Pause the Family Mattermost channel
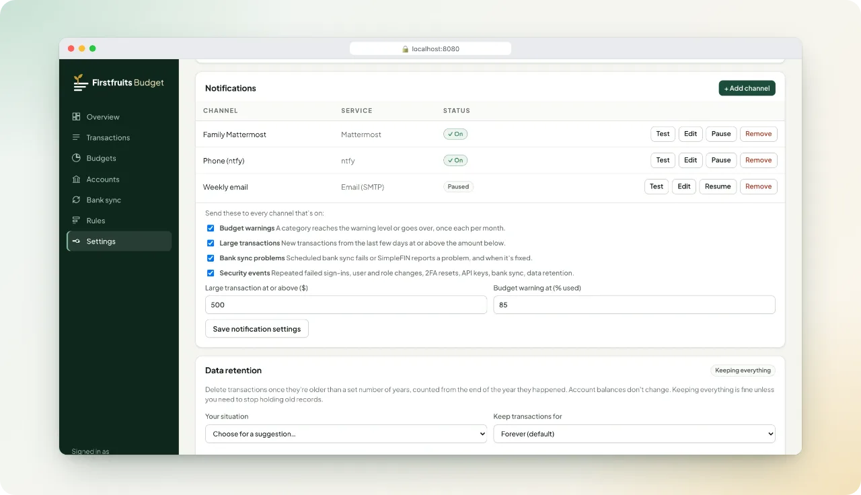861x495 pixels. 721,134
